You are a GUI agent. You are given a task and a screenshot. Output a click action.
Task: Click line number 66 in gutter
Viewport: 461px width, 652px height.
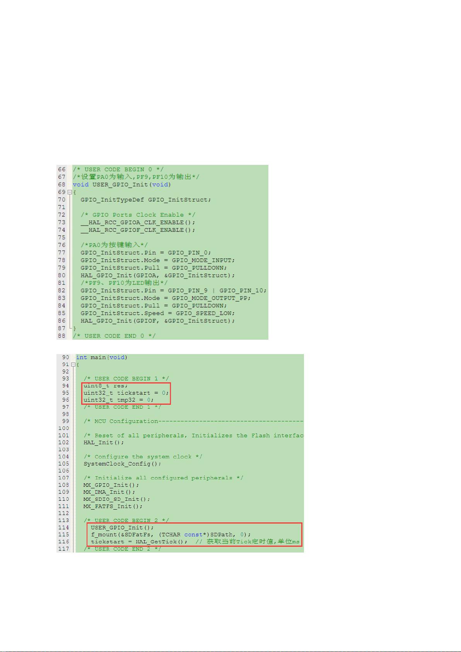(x=61, y=169)
